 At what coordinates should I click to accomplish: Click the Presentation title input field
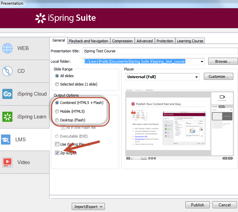(x=160, y=51)
